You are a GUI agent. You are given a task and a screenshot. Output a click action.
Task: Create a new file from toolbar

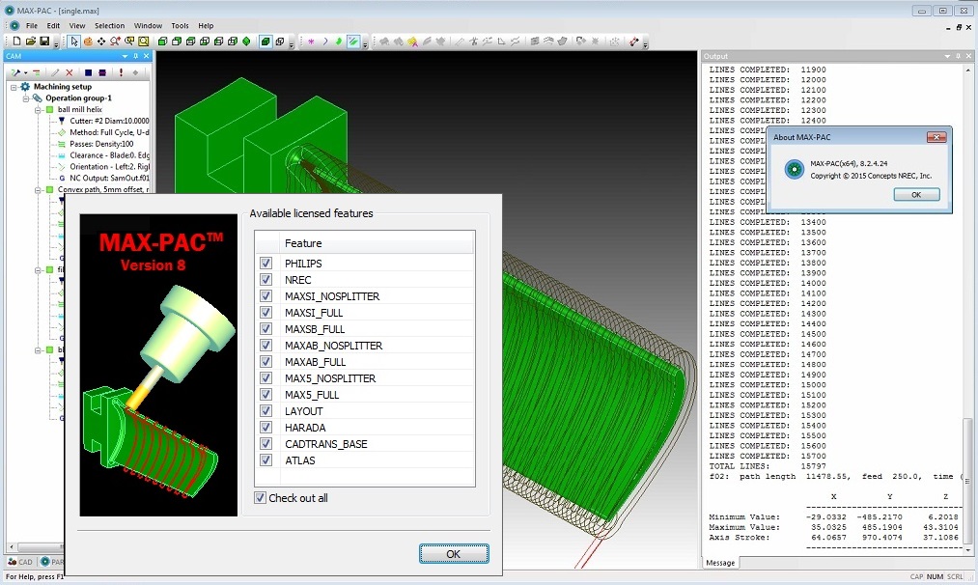[16, 42]
